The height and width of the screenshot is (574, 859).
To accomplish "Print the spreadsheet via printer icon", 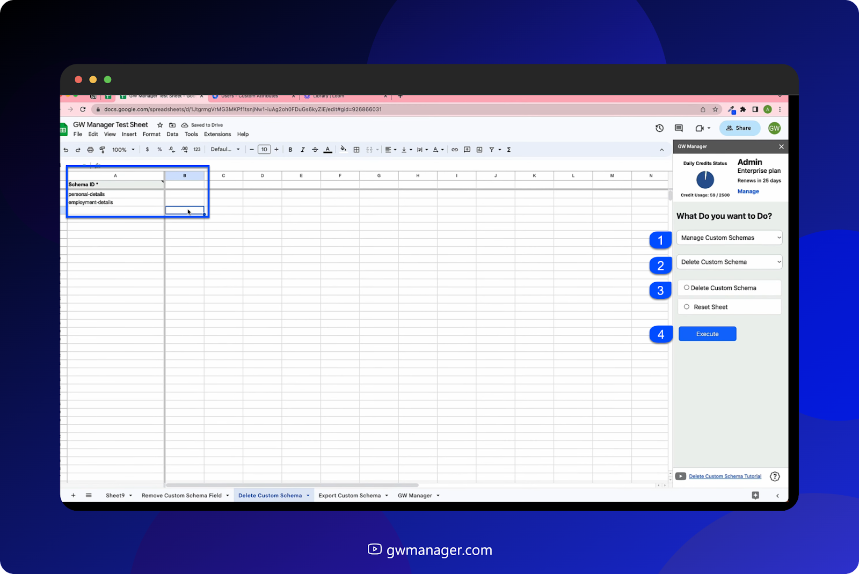I will tap(90, 150).
